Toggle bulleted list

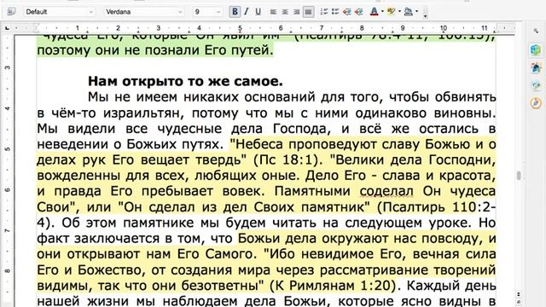(335, 12)
